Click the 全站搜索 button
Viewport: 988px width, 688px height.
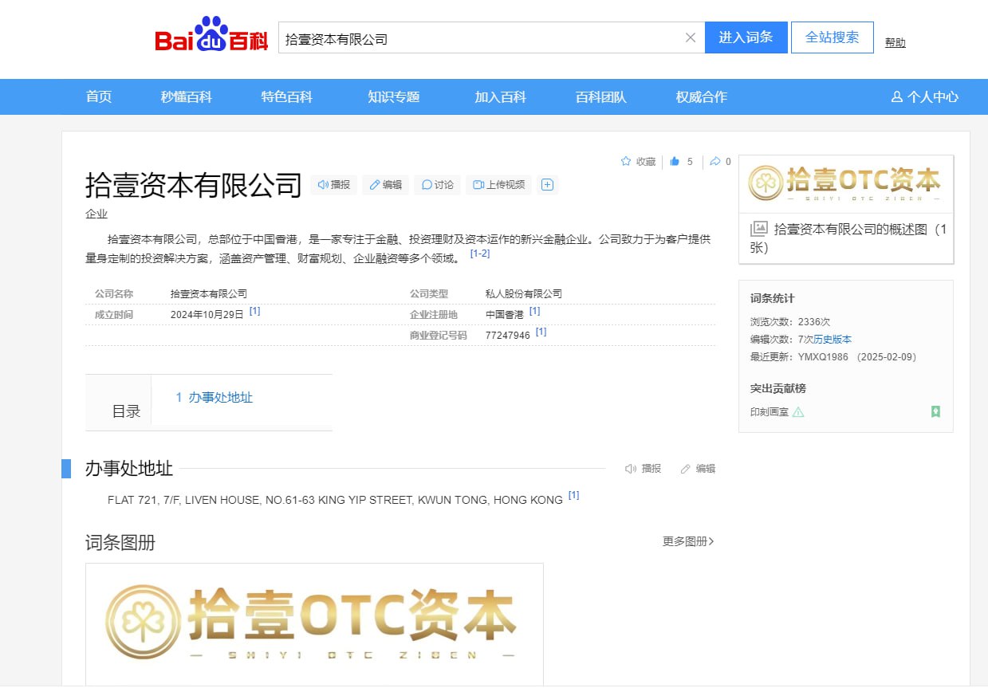[833, 37]
